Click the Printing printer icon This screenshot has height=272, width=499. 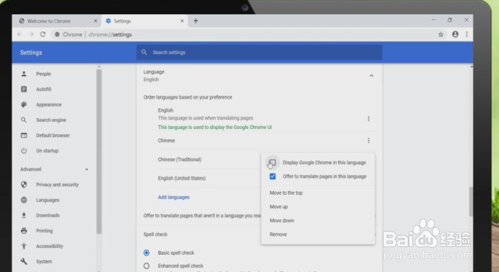pyautogui.click(x=24, y=230)
